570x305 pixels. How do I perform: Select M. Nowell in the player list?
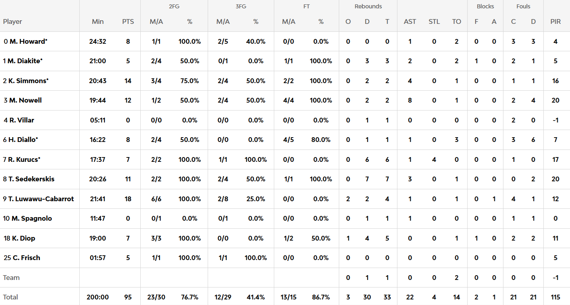pos(25,100)
